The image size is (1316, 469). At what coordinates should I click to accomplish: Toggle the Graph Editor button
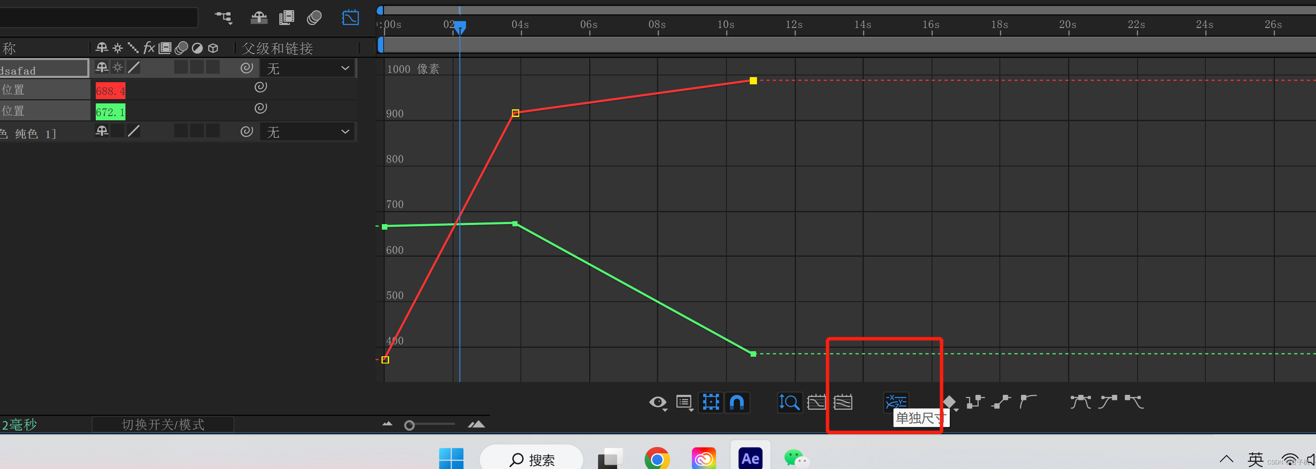[350, 18]
